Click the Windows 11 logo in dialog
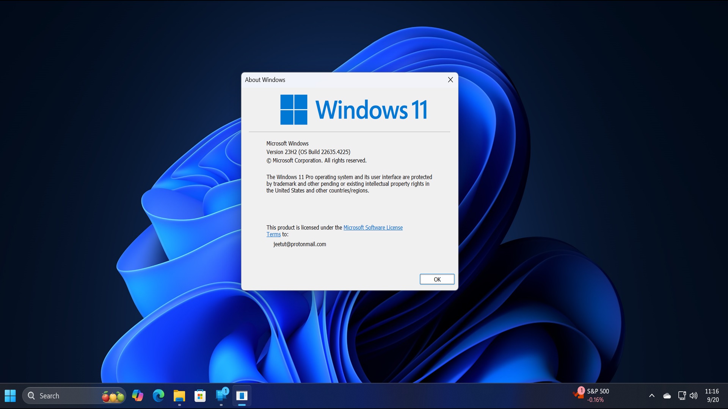This screenshot has width=728, height=409. pyautogui.click(x=354, y=110)
